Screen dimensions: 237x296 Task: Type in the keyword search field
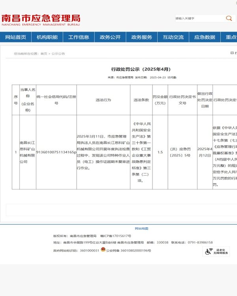[197, 18]
